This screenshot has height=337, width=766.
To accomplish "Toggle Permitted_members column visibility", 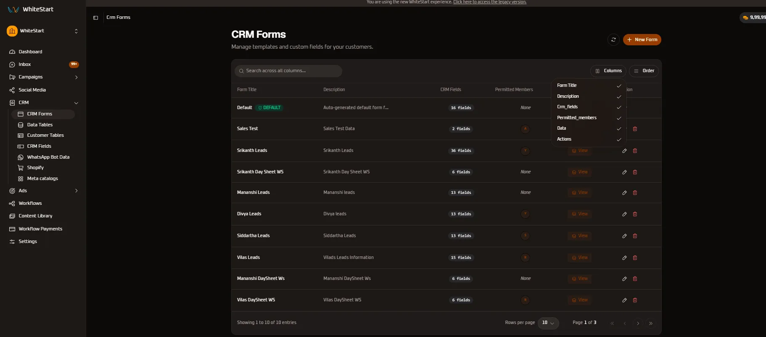I will [x=589, y=118].
